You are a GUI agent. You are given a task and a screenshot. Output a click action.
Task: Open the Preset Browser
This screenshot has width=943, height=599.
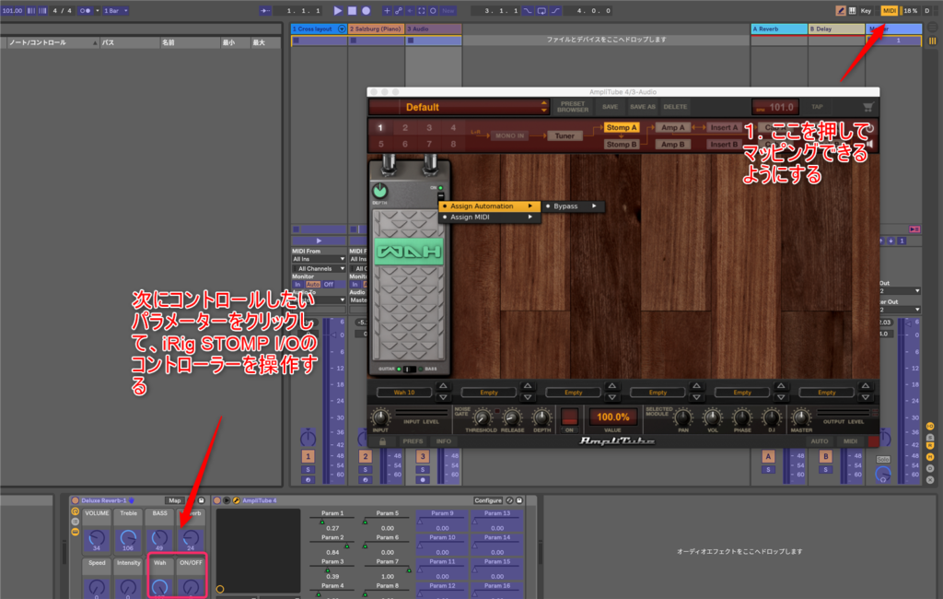(572, 107)
